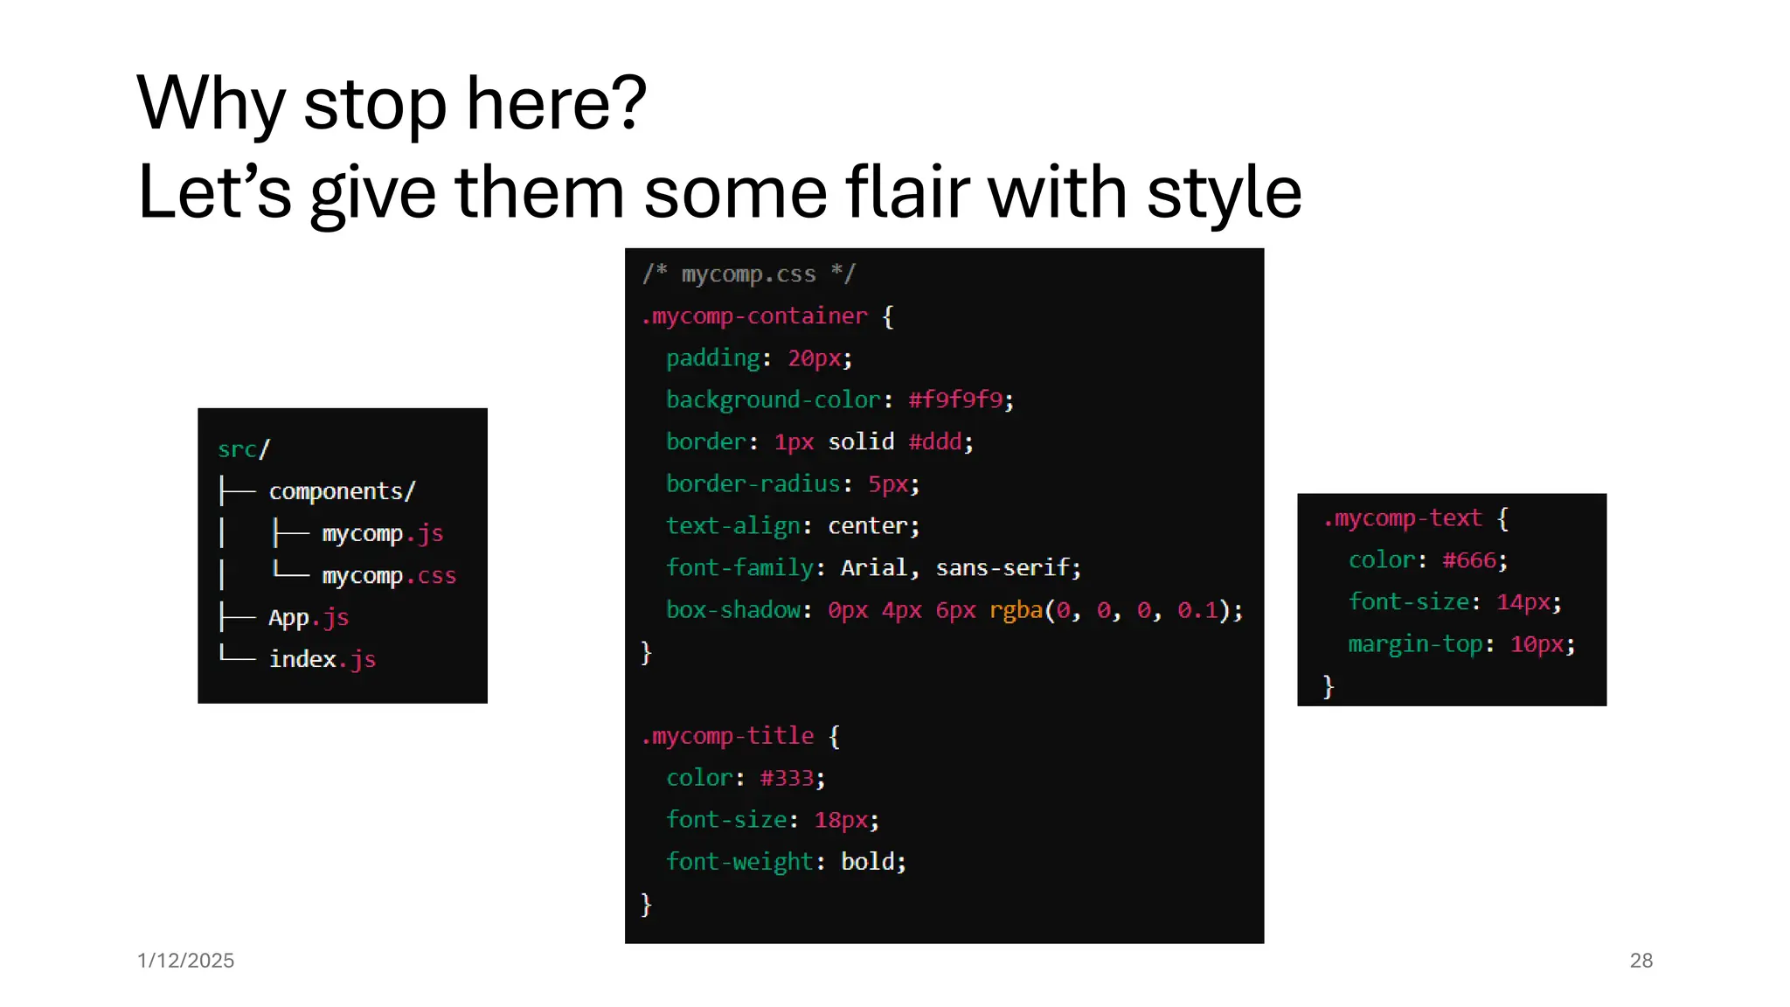This screenshot has width=1790, height=1007.
Task: Select the 'src/' root folder line
Action: pyautogui.click(x=244, y=449)
